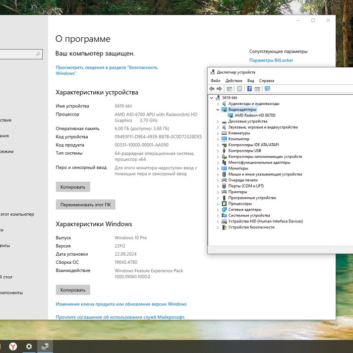Expand Аудиовходы и аудиовыходы category
Screen dimensions: 353x353
[x=218, y=104]
